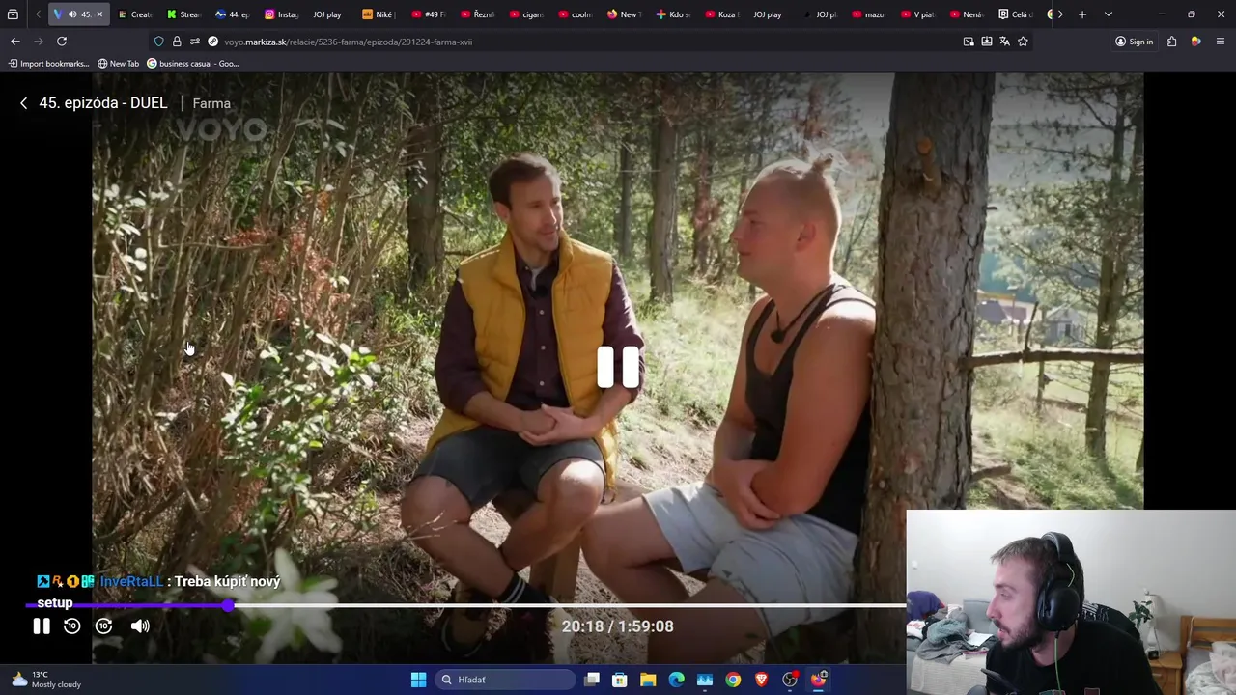1236x695 pixels.
Task: Click the install/download page icon in address bar
Action: (x=987, y=42)
